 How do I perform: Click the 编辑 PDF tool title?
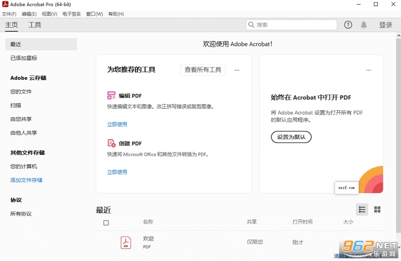[x=130, y=96]
